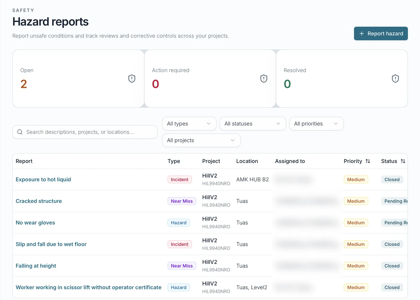Click the Hazard badge for No wear gloves

click(x=179, y=223)
